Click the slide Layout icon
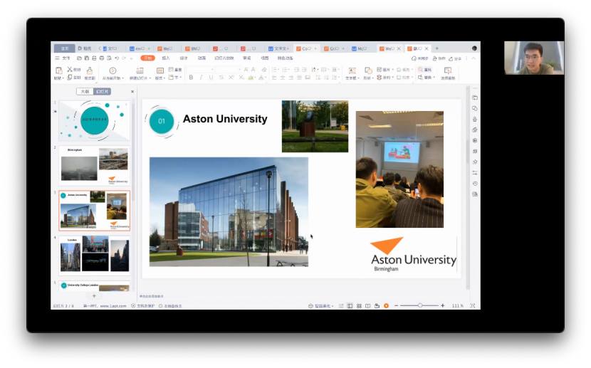Screen dimensions: 591x368 click(x=159, y=70)
